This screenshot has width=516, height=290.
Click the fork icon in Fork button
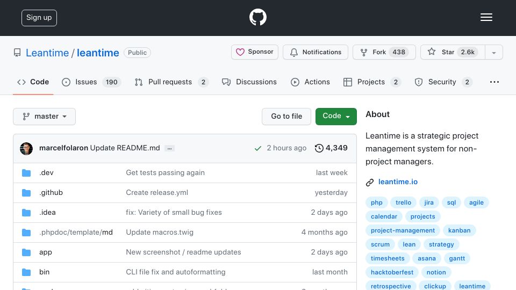click(x=364, y=52)
